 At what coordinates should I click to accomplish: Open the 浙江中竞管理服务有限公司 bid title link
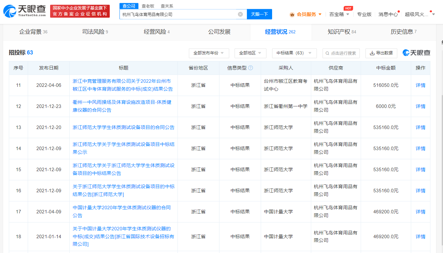pyautogui.click(x=123, y=85)
